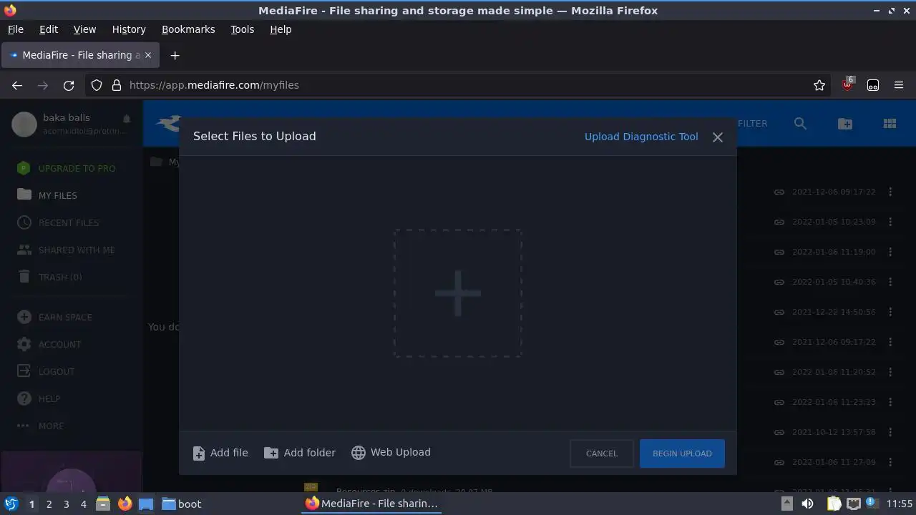This screenshot has width=916, height=515.
Task: Switch to grid view icon
Action: 890,124
